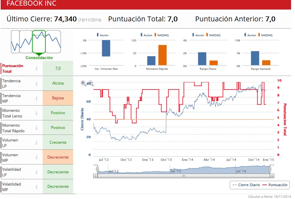Click the date (18/11/2014) beside Último Cierre
This screenshot has height=199, width=295.
point(90,20)
